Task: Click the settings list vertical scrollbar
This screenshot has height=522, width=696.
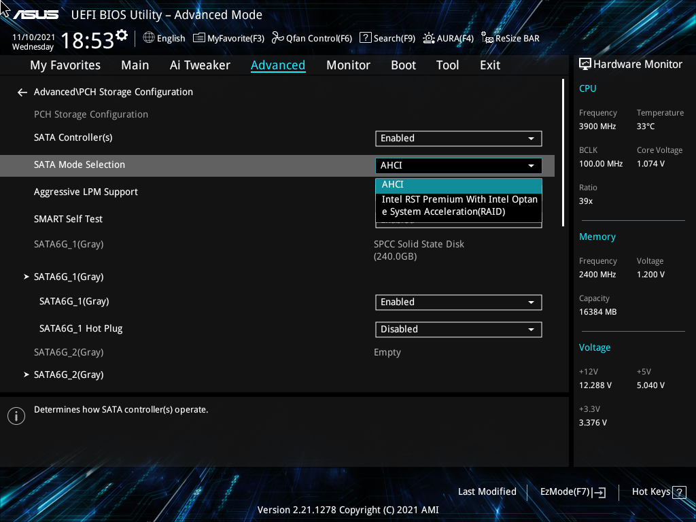Action: point(563,153)
